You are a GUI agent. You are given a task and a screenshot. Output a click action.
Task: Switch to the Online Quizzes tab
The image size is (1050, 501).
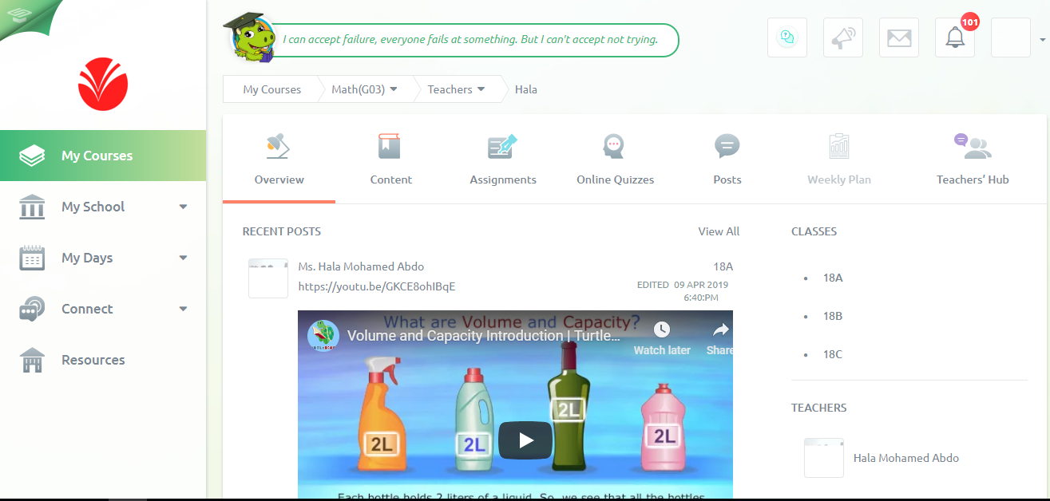point(615,160)
